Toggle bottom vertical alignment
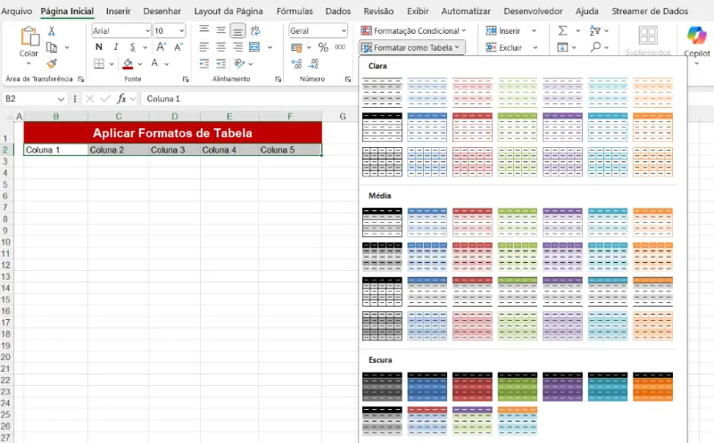 pos(237,30)
